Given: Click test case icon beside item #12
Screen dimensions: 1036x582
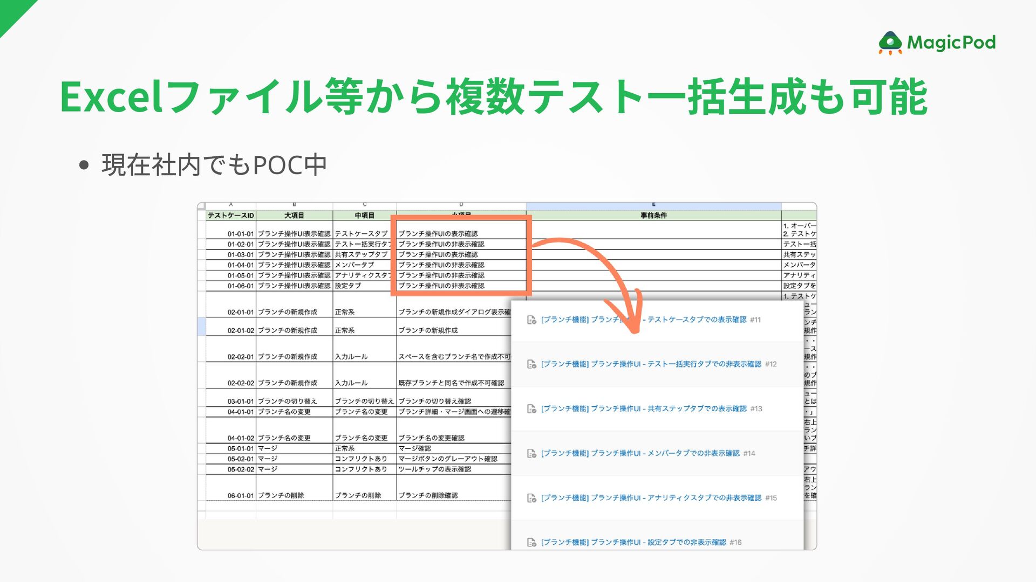Looking at the screenshot, I should click(531, 364).
